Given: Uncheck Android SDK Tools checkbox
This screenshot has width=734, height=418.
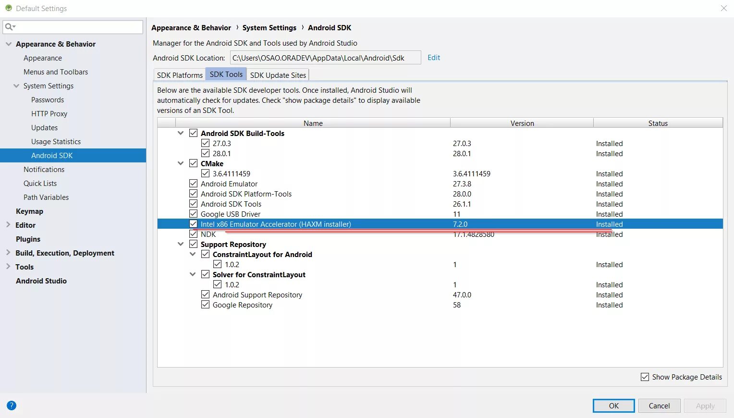Looking at the screenshot, I should point(193,204).
